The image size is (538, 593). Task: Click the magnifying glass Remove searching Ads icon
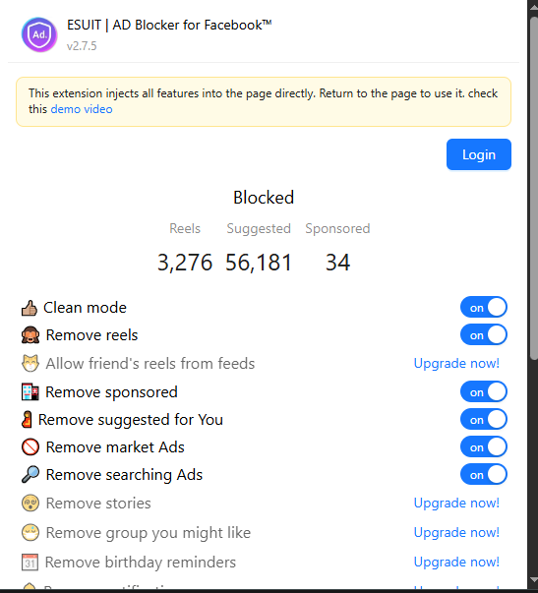[30, 475]
